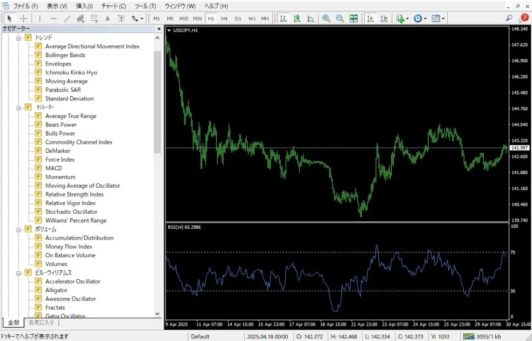Tile chart windows icon
This screenshot has height=341, width=532.
[353, 18]
